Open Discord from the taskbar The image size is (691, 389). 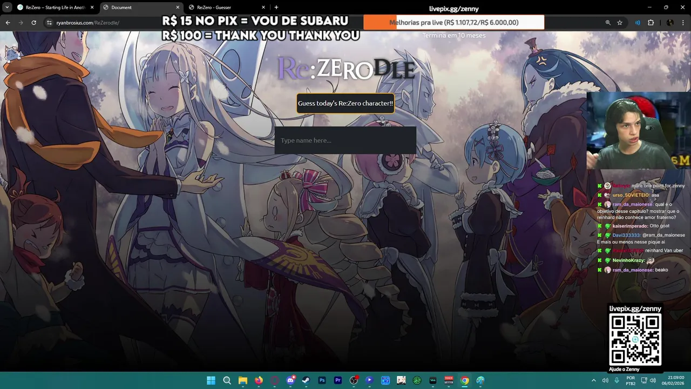[x=290, y=380]
